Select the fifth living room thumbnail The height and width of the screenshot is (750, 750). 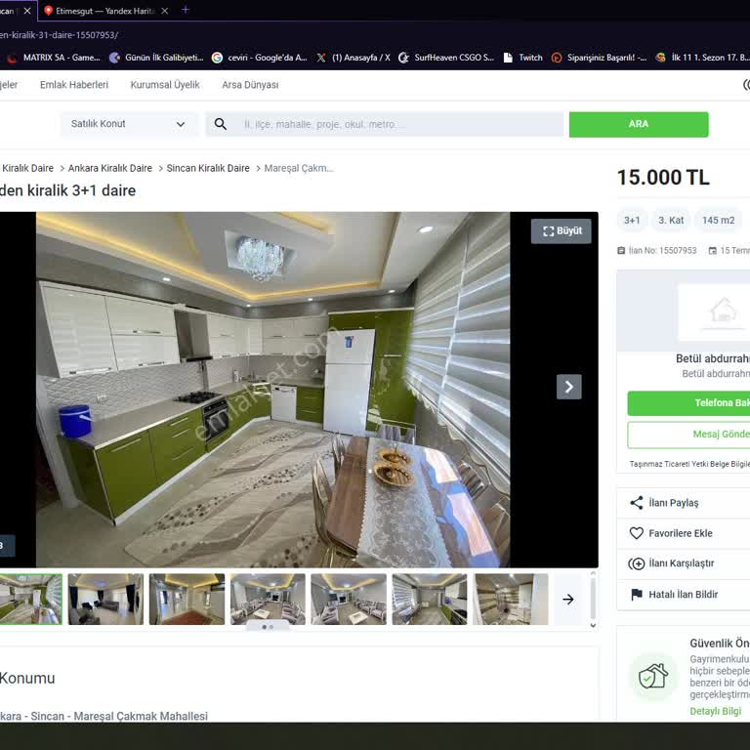point(349,600)
